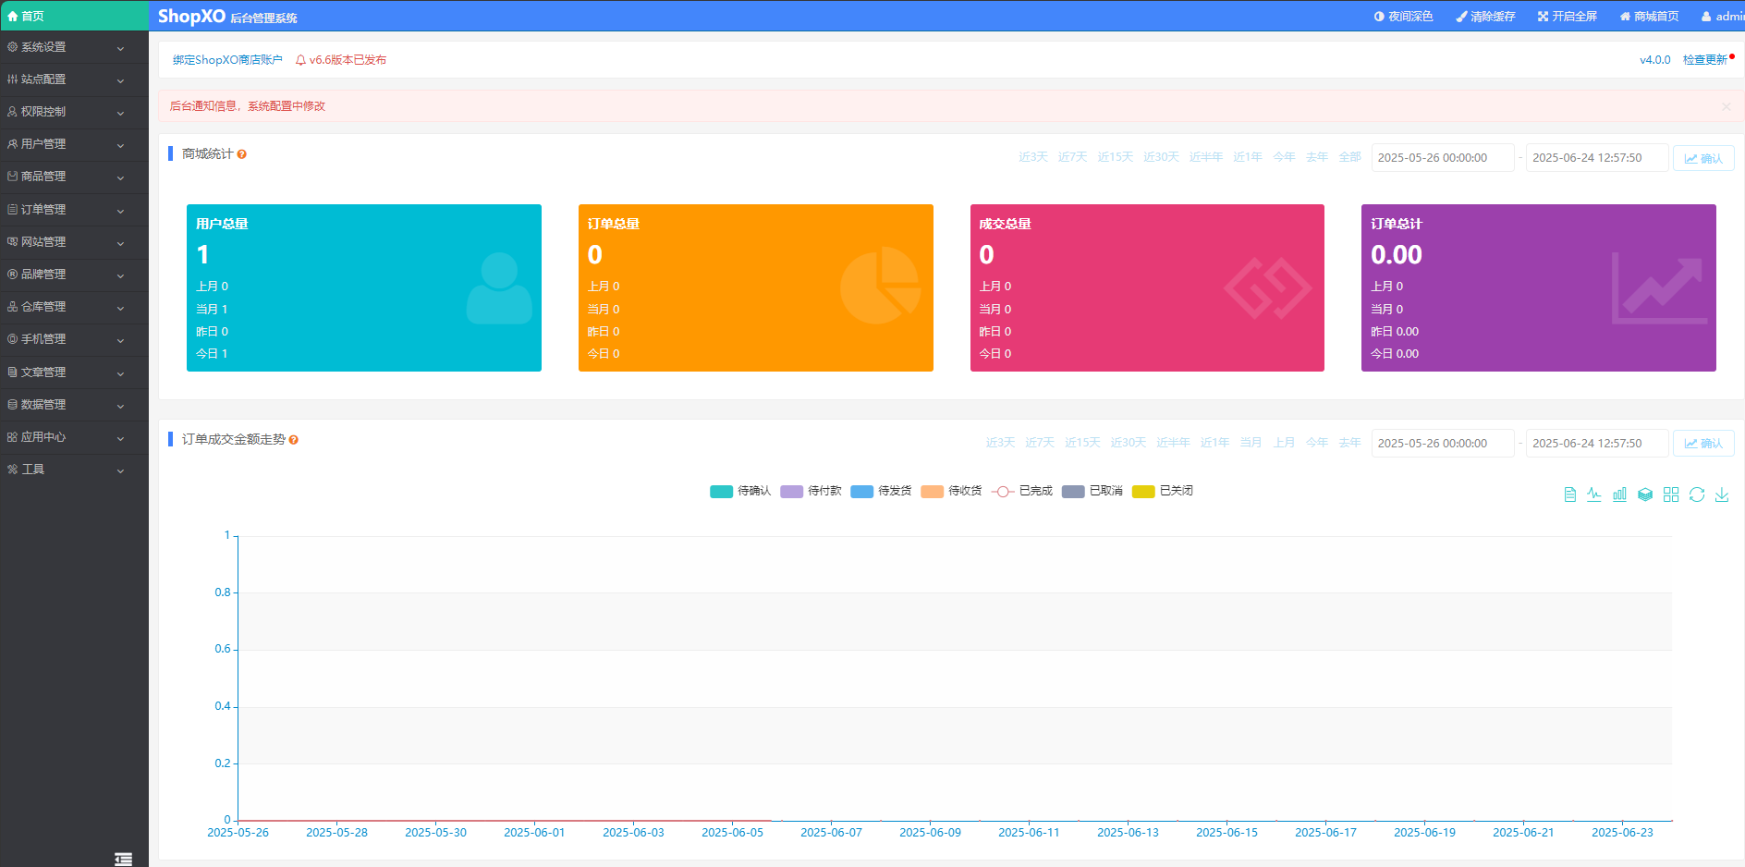Open 商城首页 from the header
The width and height of the screenshot is (1745, 867).
point(1649,17)
